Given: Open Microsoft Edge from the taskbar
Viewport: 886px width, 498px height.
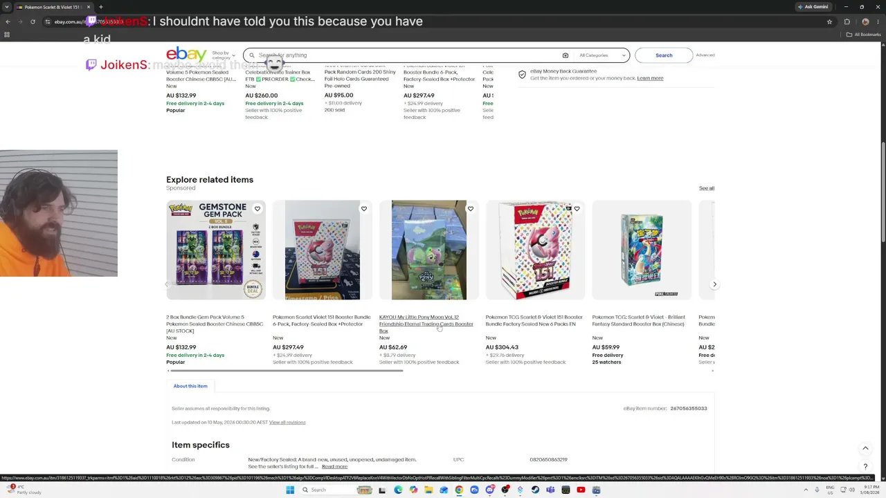Looking at the screenshot, I should coord(398,490).
